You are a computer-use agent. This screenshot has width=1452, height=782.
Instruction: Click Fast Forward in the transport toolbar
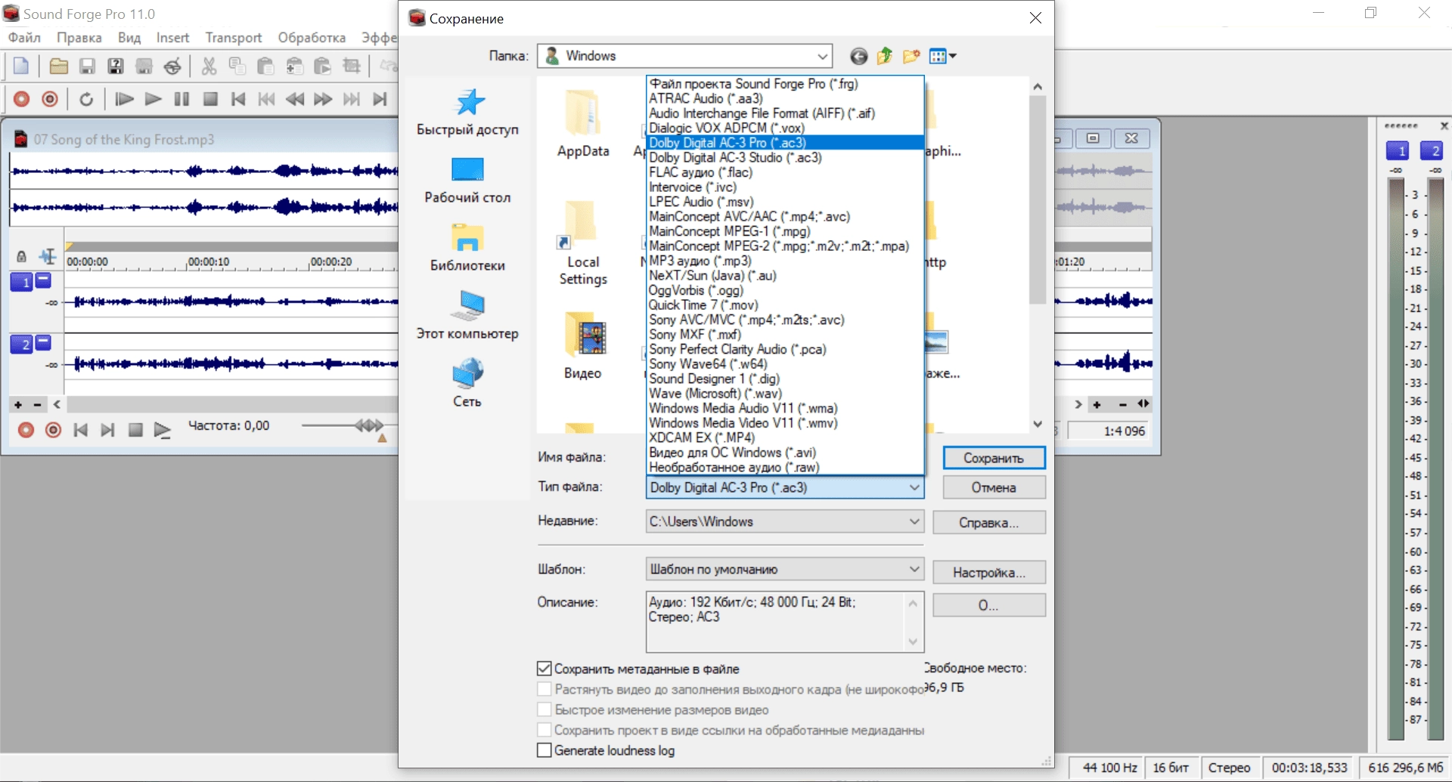(x=323, y=99)
